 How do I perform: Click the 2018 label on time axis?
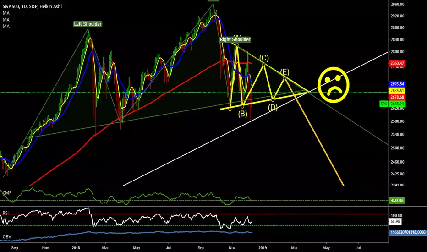pos(76,247)
